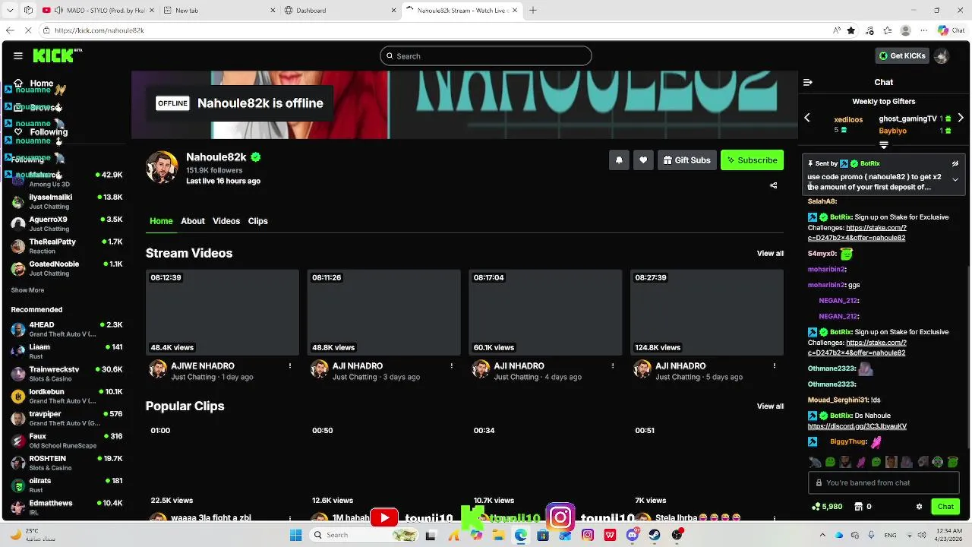Open the recommended 4HEAD channel
972x547 pixels.
(x=67, y=329)
